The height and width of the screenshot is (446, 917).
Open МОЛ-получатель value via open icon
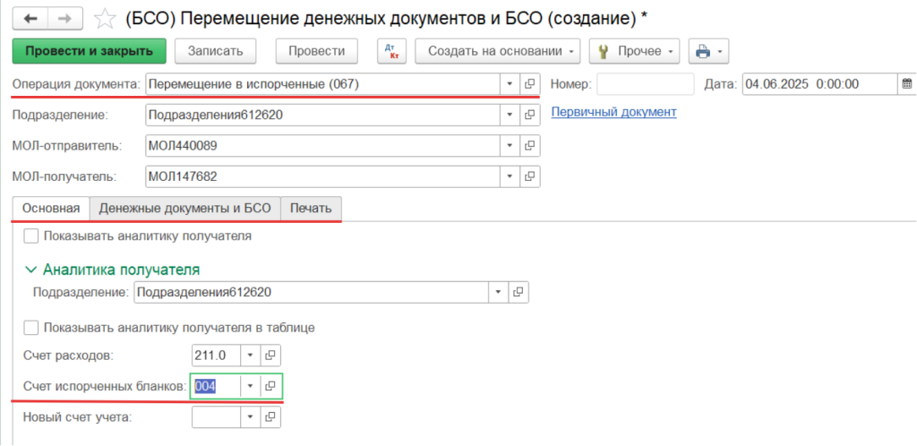click(529, 176)
